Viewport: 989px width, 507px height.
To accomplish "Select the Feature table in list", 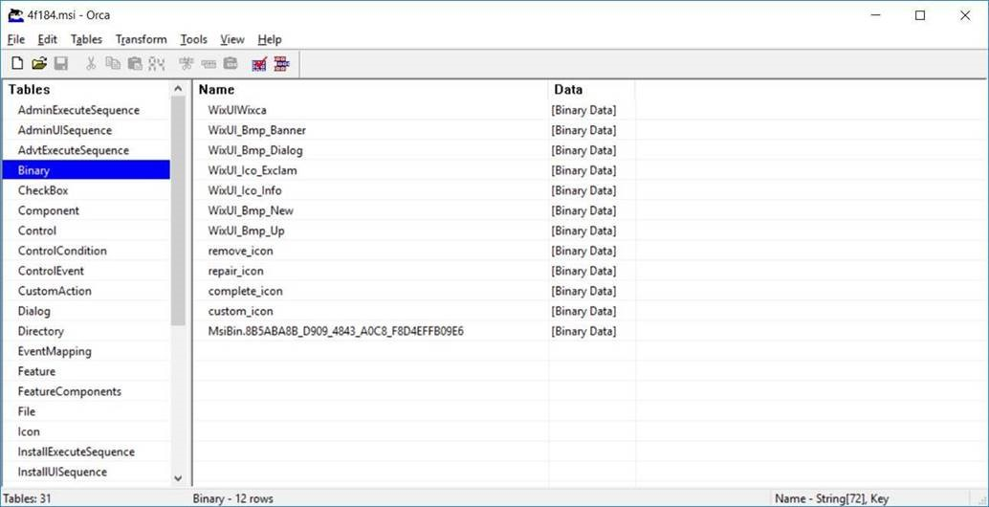I will tap(36, 371).
